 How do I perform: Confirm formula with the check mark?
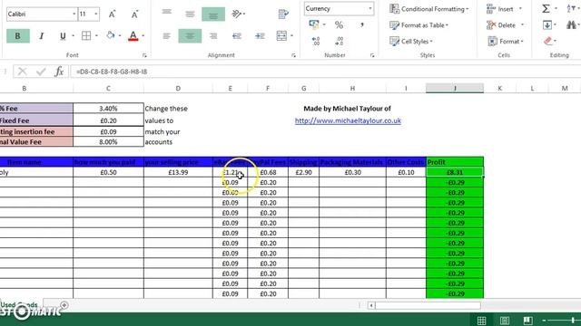pos(41,72)
